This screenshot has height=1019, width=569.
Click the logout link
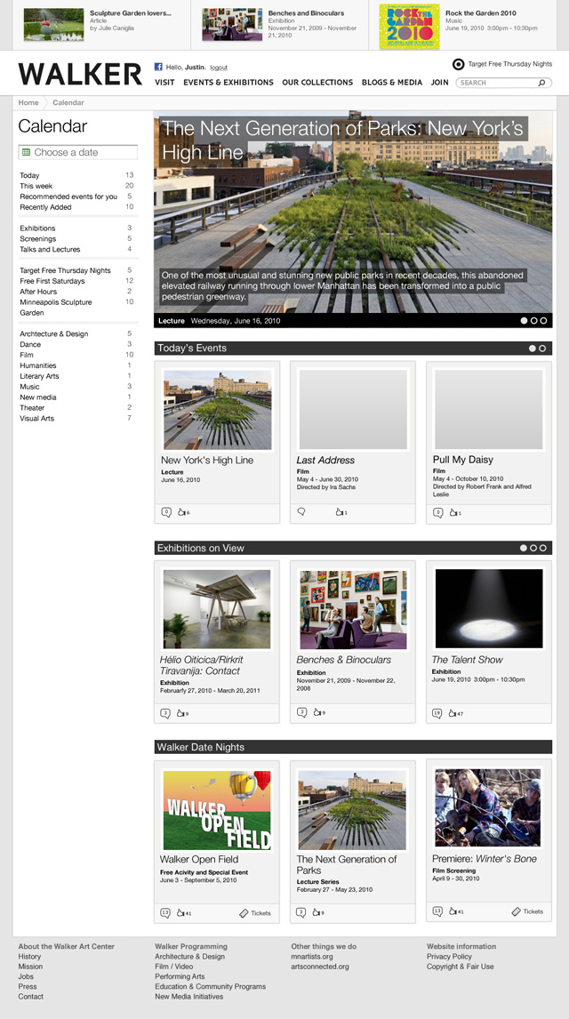218,68
